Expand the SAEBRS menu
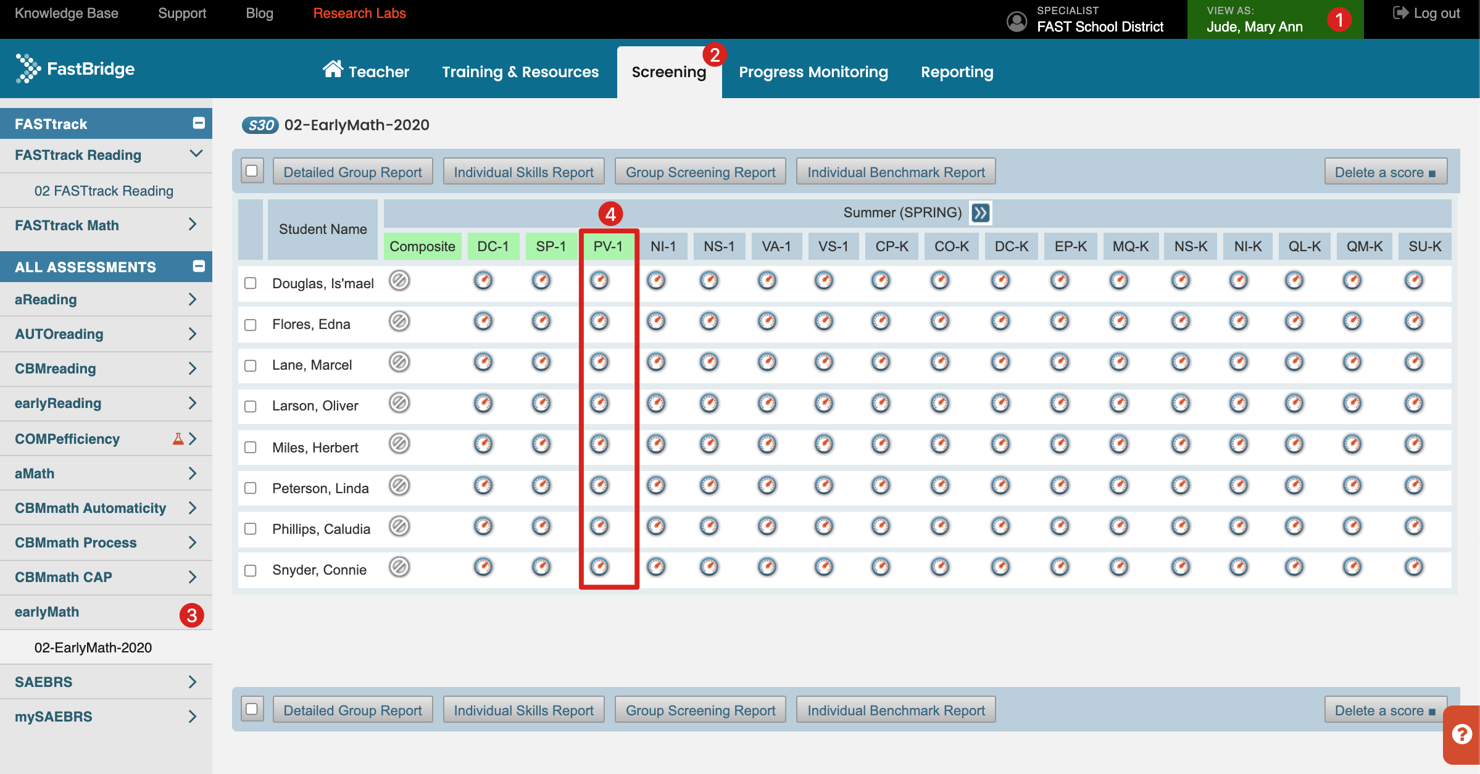 (193, 682)
